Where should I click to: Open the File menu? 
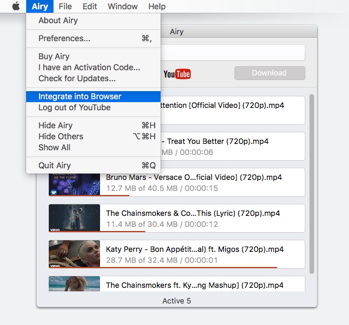pos(65,6)
